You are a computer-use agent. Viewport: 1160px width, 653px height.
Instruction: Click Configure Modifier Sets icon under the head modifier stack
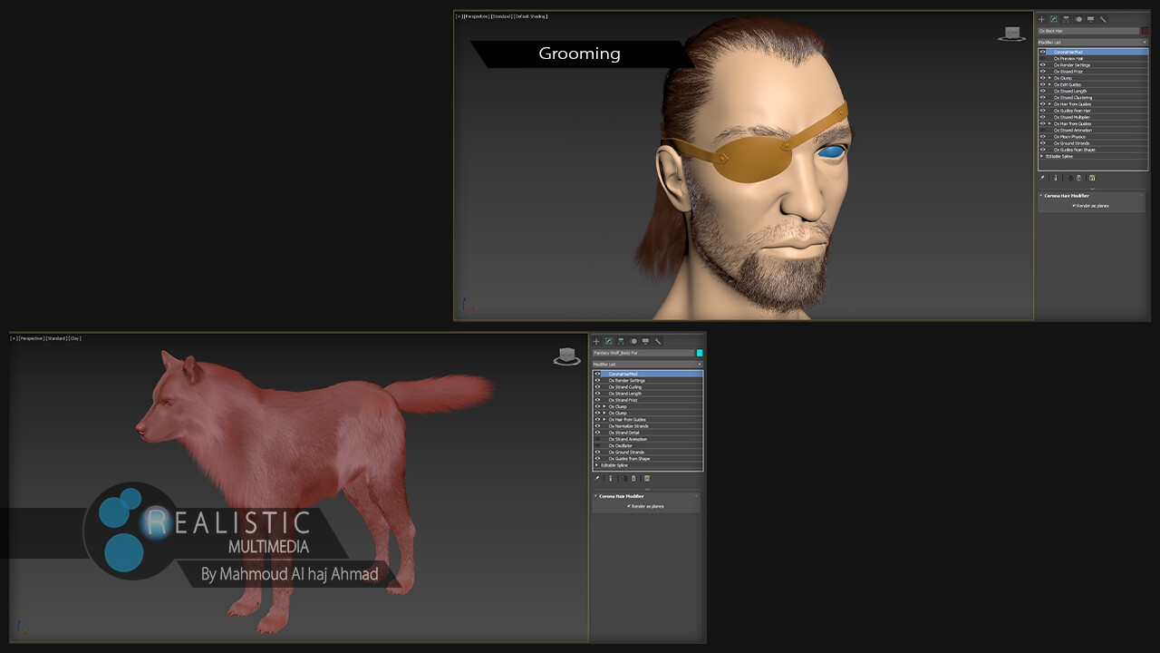pos(1092,178)
